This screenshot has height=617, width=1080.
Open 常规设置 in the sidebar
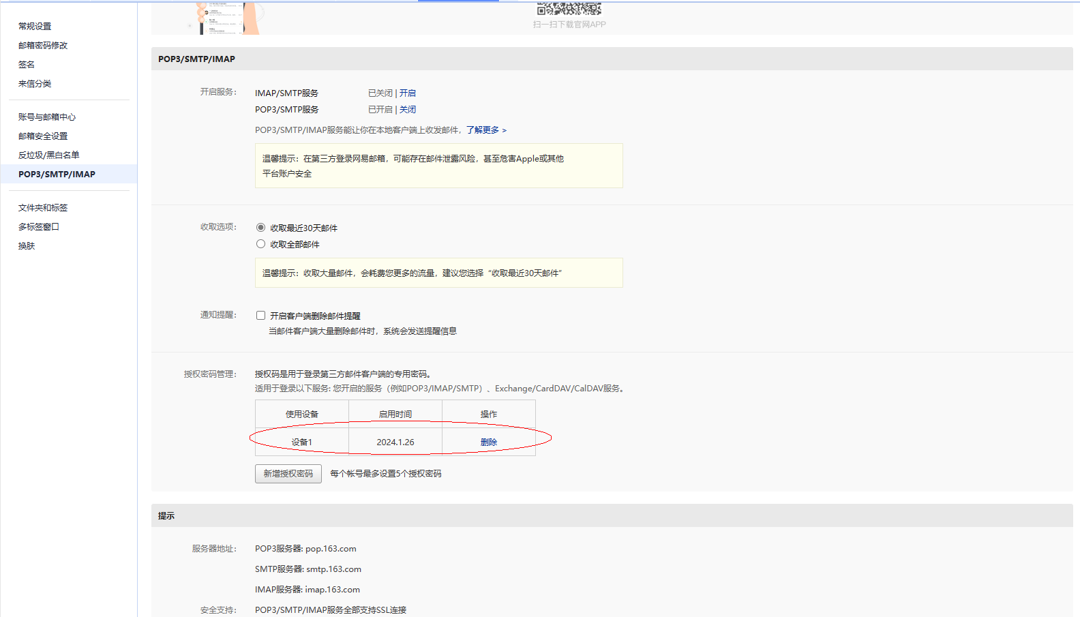35,27
